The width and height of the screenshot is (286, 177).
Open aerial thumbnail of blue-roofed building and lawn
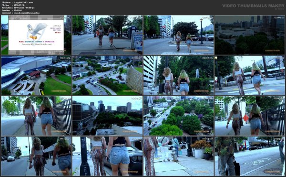(x=36, y=75)
